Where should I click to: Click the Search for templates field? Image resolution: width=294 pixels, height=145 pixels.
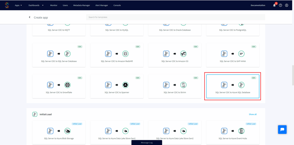click(x=176, y=17)
